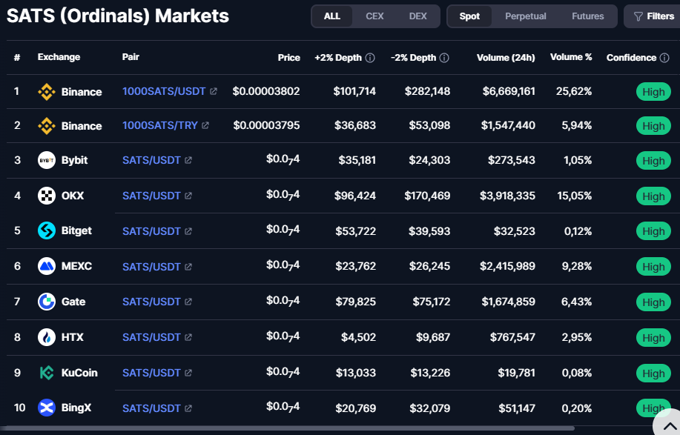The width and height of the screenshot is (680, 435).
Task: Click the KuCoin exchange logo
Action: point(47,373)
